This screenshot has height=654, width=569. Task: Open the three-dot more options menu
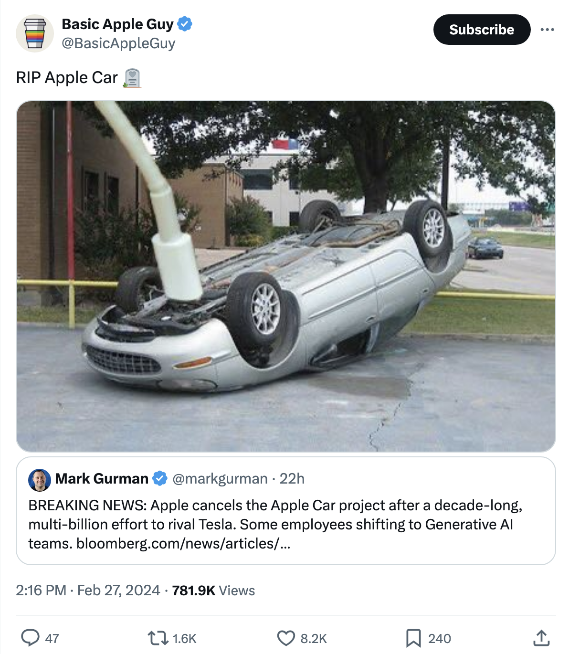547,30
